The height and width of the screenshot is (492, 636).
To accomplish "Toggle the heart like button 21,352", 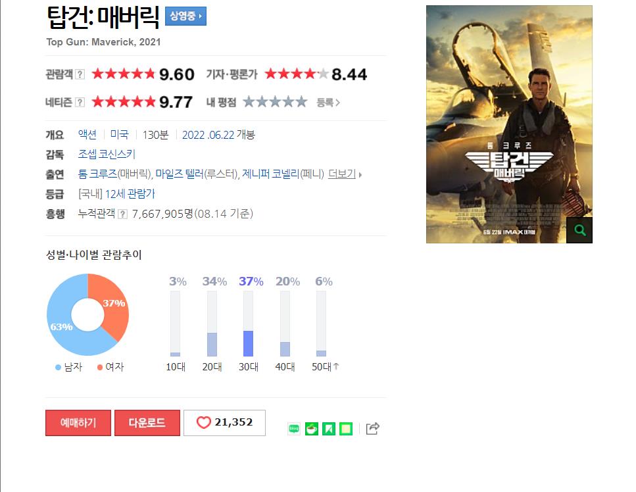I will click(225, 423).
